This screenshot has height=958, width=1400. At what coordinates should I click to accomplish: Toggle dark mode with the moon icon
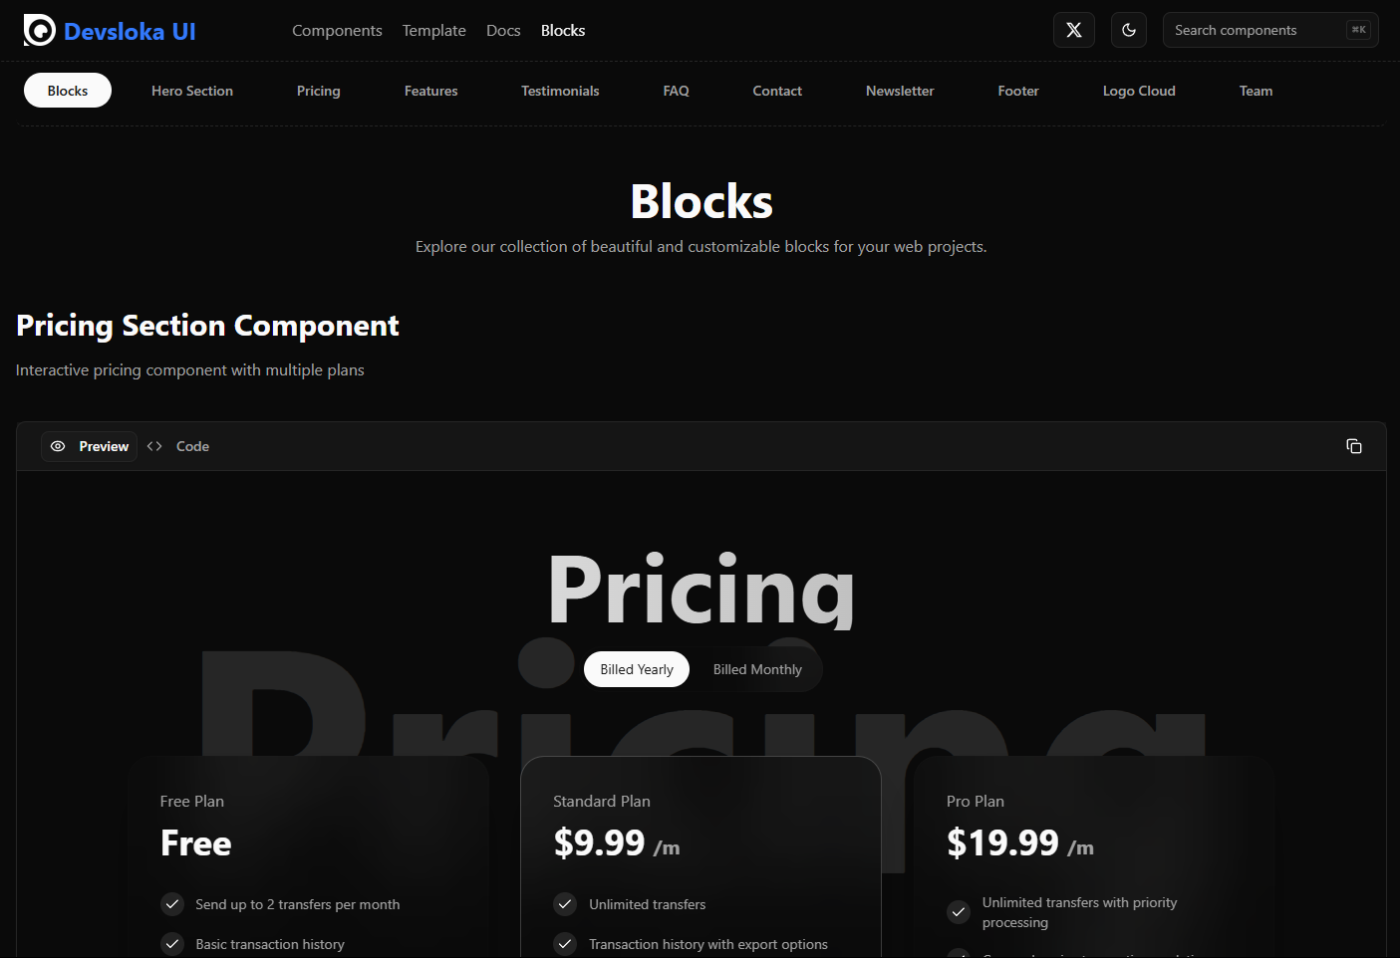pyautogui.click(x=1128, y=30)
